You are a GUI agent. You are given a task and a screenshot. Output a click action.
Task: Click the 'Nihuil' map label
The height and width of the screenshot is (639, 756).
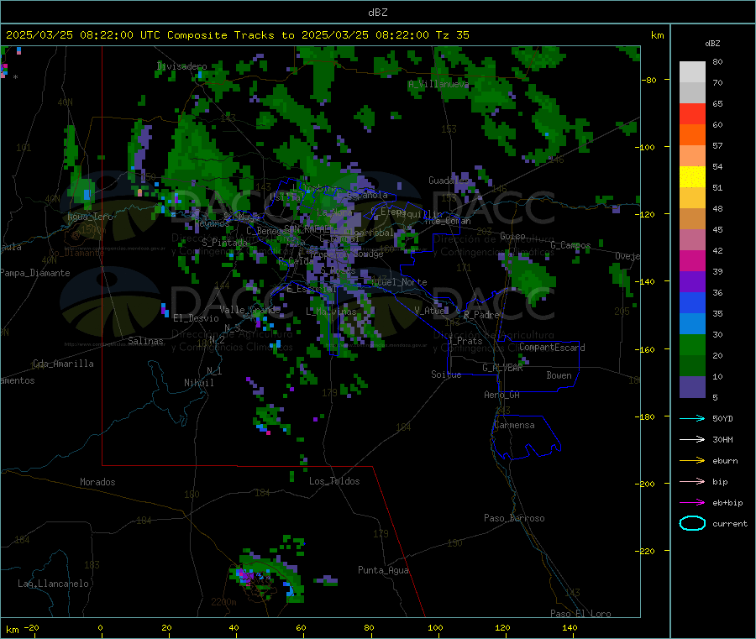[x=198, y=383]
